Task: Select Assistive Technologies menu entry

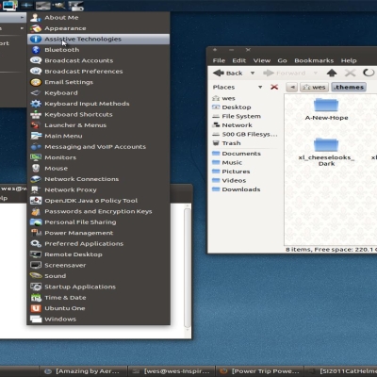Action: (x=98, y=39)
